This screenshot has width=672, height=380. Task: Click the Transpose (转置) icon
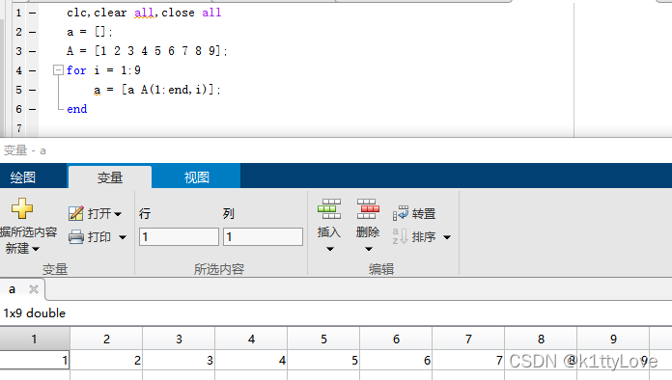tap(401, 213)
